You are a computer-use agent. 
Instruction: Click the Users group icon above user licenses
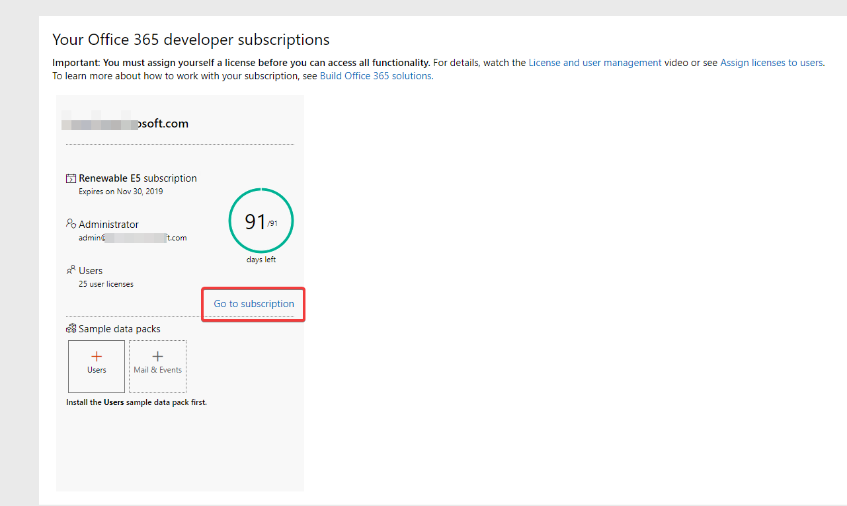pos(71,270)
